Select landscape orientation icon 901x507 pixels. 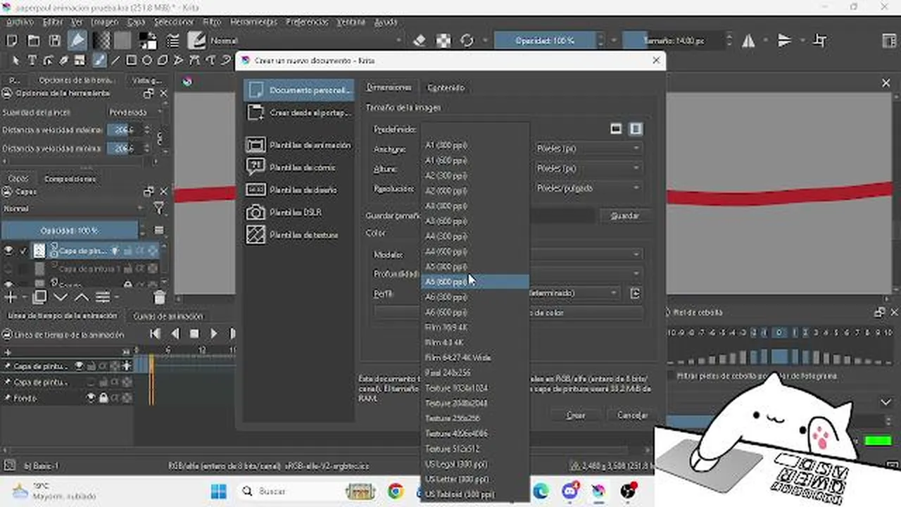[x=616, y=129]
